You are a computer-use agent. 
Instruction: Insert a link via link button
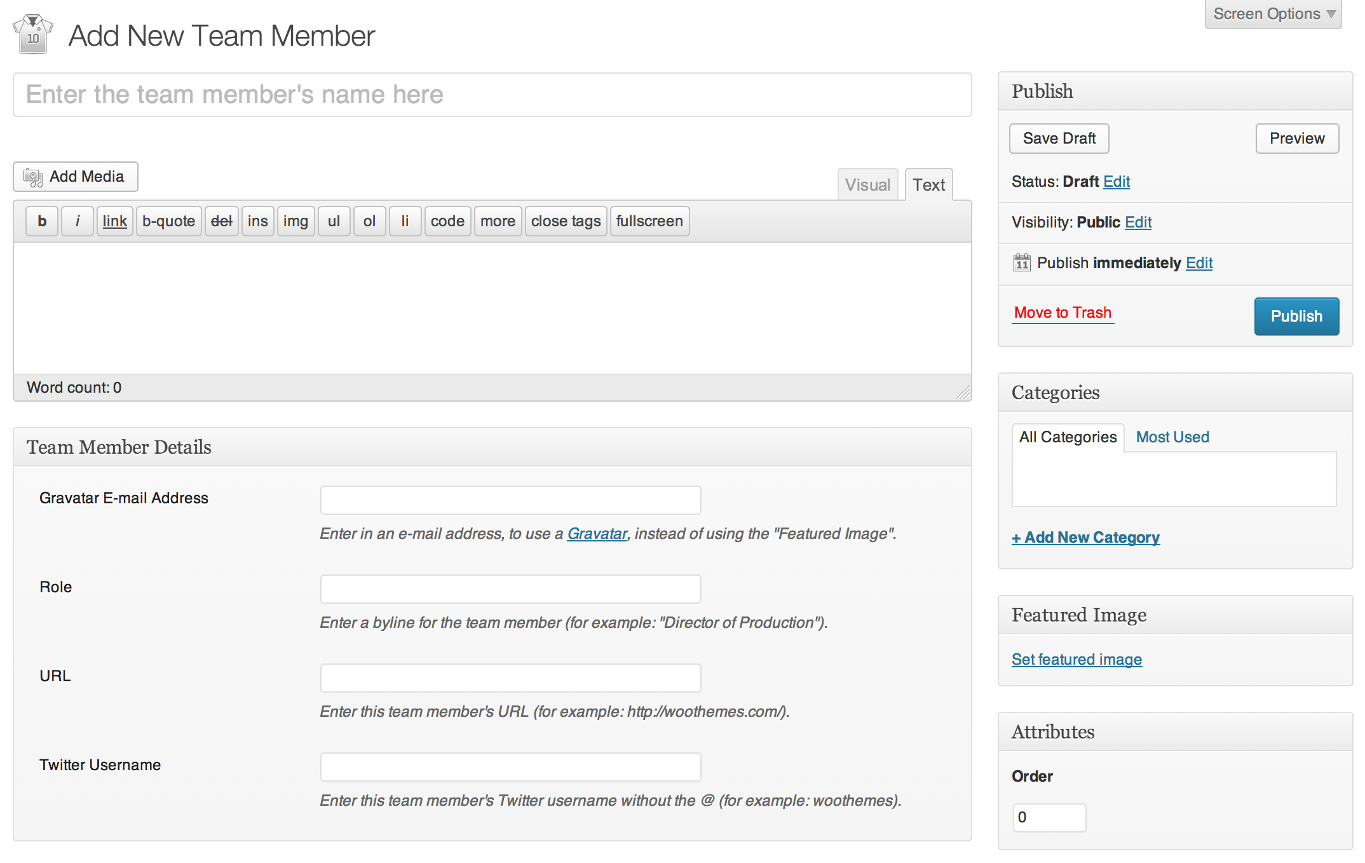click(114, 221)
